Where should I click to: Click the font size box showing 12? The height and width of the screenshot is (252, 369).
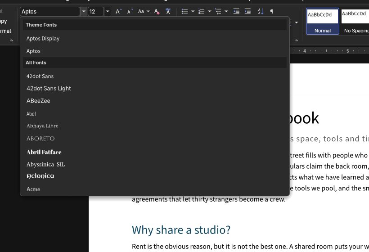(x=96, y=12)
